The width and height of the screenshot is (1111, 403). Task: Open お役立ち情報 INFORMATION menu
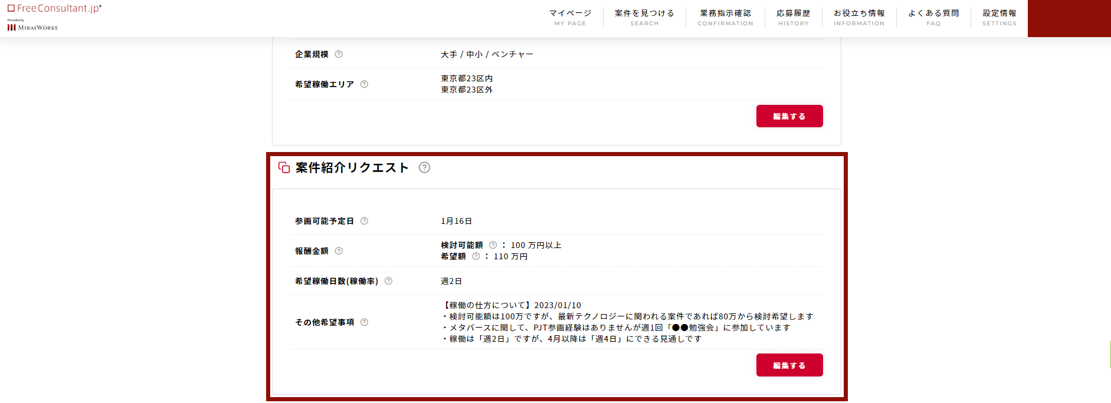(x=859, y=18)
